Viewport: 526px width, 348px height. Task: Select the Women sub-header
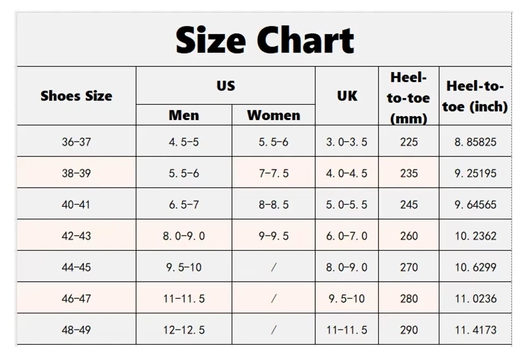click(273, 115)
